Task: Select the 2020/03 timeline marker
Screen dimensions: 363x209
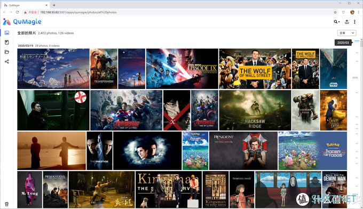Action: pyautogui.click(x=343, y=43)
